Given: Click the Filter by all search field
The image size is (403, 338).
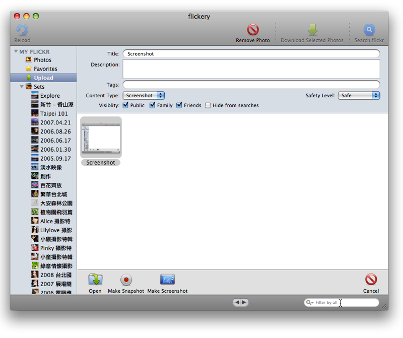Looking at the screenshot, I should (342, 303).
